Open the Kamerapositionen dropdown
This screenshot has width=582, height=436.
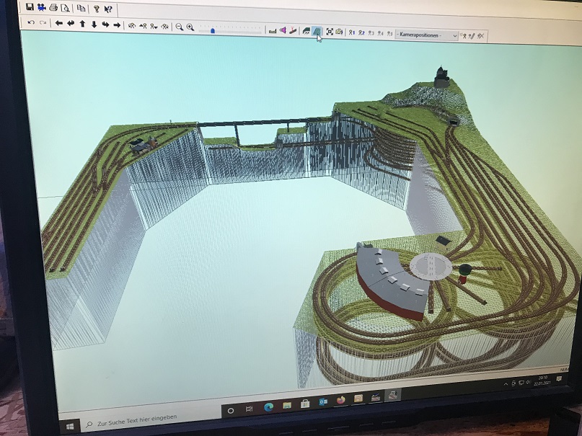tap(428, 35)
